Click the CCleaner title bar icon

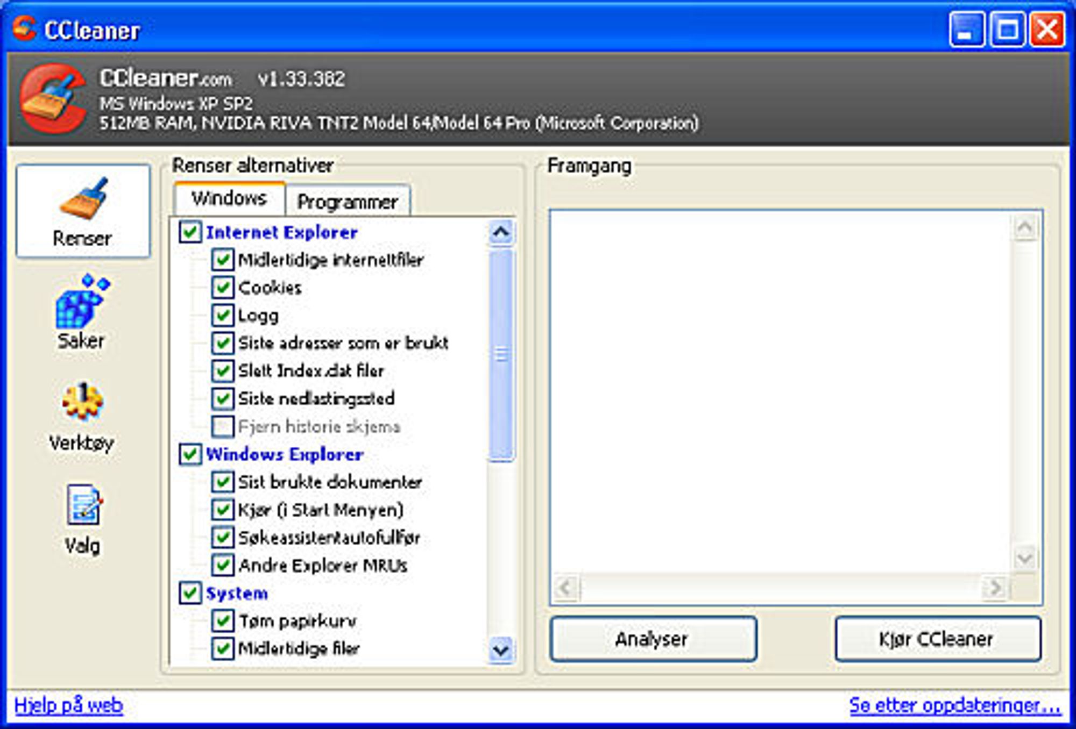24,28
